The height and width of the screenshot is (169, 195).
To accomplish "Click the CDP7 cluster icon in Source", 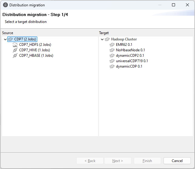I will [10, 39].
